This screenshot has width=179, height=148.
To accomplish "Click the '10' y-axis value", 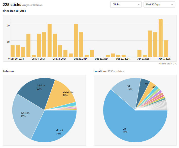I will point(8,42).
